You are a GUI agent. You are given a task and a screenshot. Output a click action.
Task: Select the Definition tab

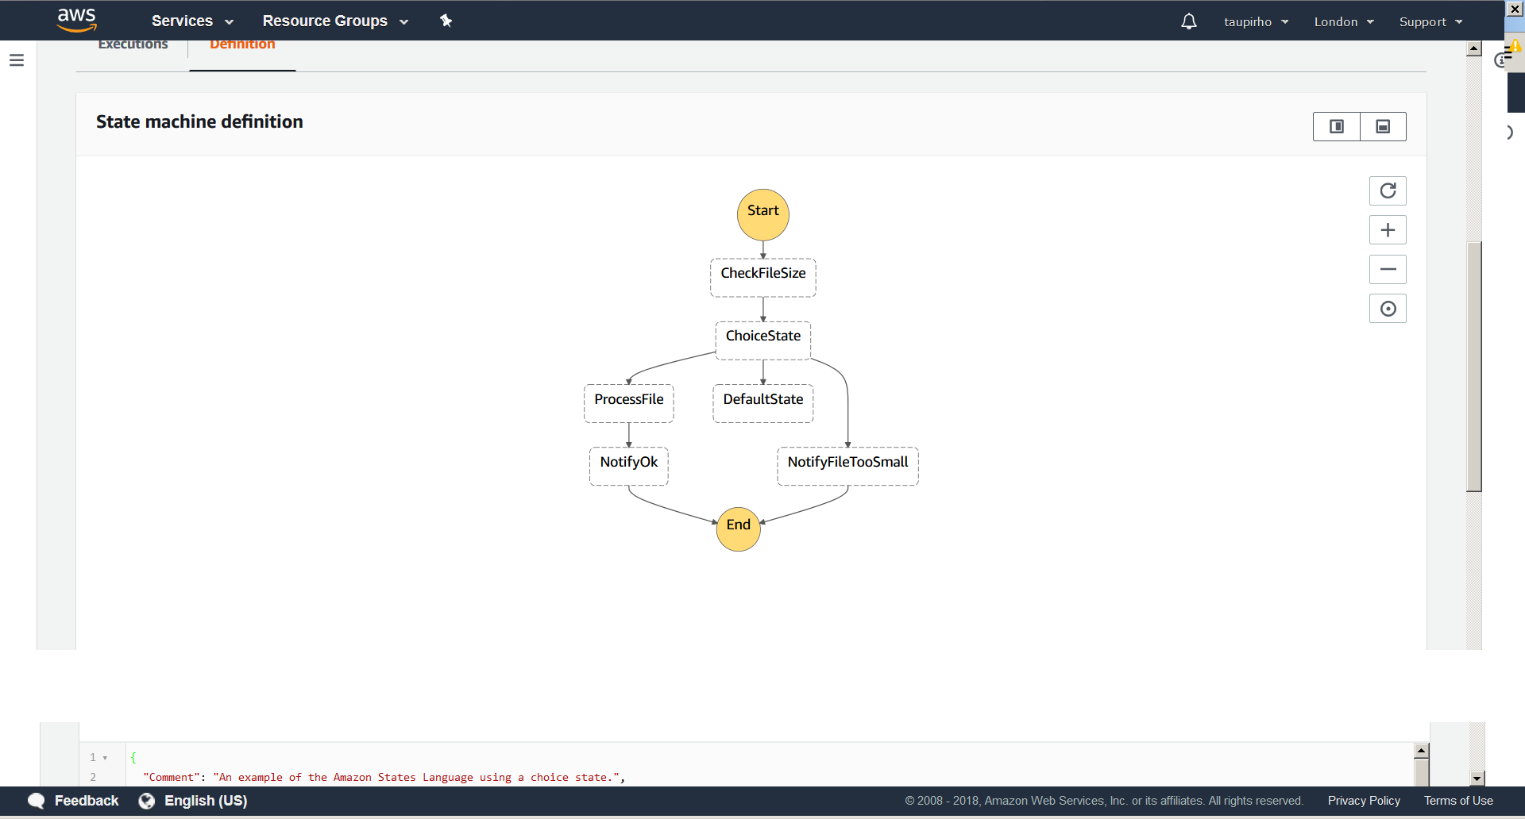[242, 45]
